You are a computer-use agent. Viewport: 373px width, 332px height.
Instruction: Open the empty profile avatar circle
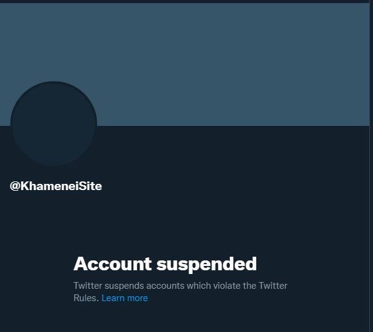click(54, 124)
